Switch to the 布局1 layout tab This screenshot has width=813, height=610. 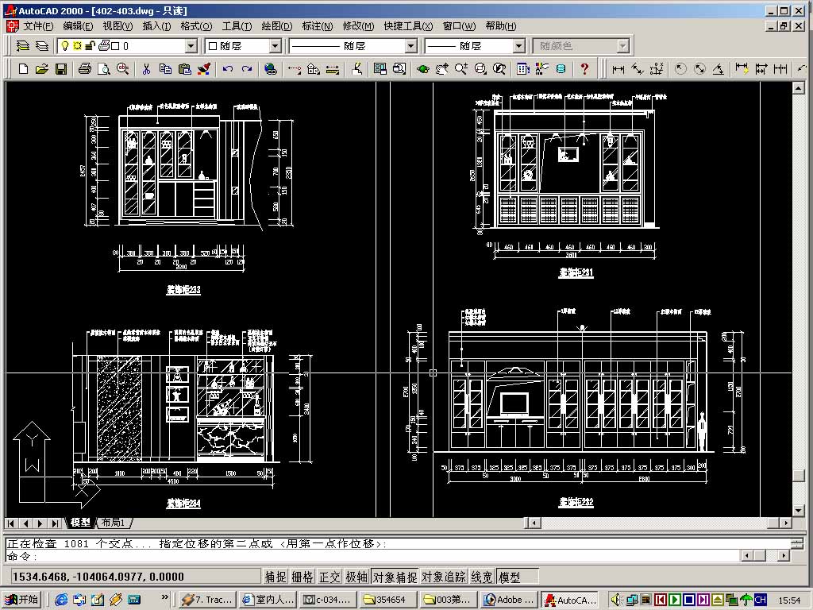113,523
